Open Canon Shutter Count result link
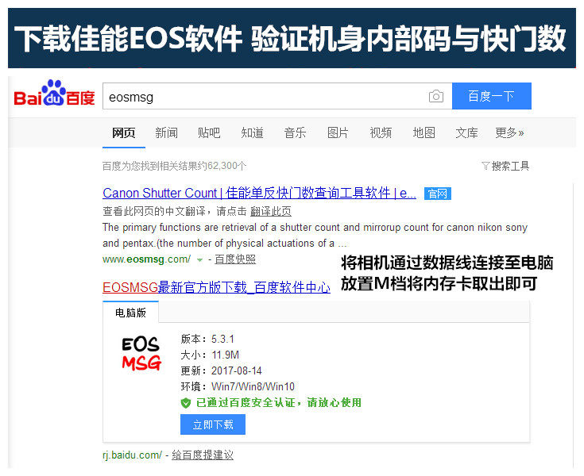Image resolution: width=584 pixels, height=476 pixels. pyautogui.click(x=259, y=193)
